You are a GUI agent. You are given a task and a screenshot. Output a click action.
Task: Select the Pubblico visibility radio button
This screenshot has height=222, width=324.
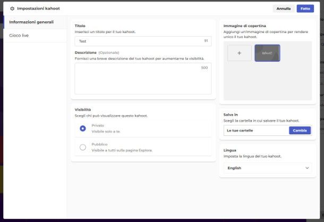pos(83,147)
